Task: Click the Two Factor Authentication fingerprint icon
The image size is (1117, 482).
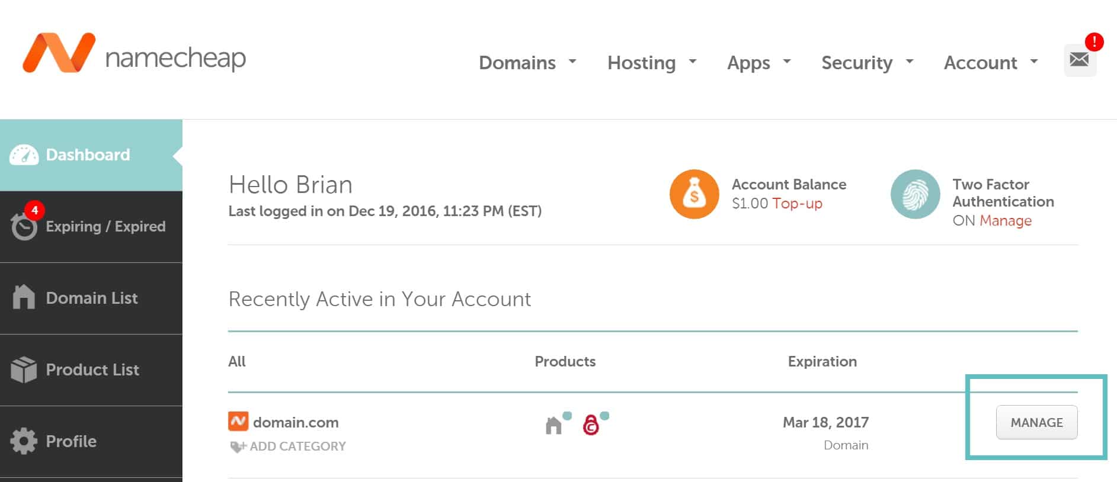Action: 915,194
